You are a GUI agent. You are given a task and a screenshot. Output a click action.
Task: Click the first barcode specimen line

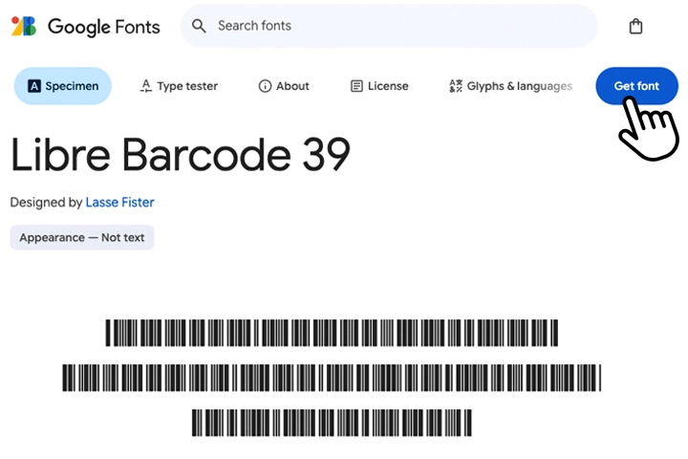click(332, 333)
